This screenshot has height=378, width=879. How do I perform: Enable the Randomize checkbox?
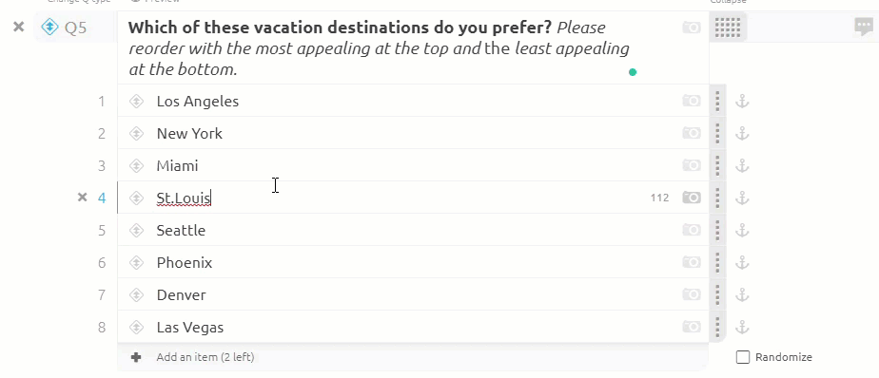(743, 357)
